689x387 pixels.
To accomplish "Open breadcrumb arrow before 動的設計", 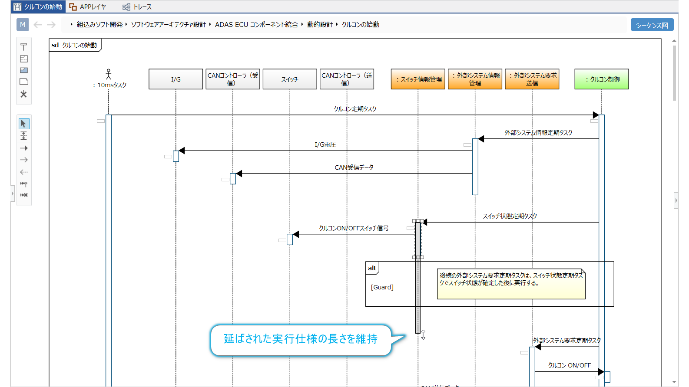I will pos(302,25).
